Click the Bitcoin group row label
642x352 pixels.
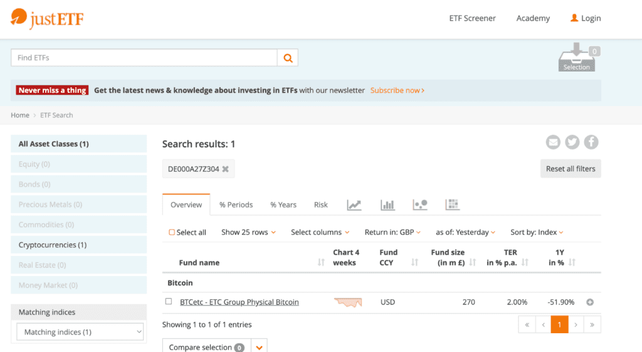[180, 283]
